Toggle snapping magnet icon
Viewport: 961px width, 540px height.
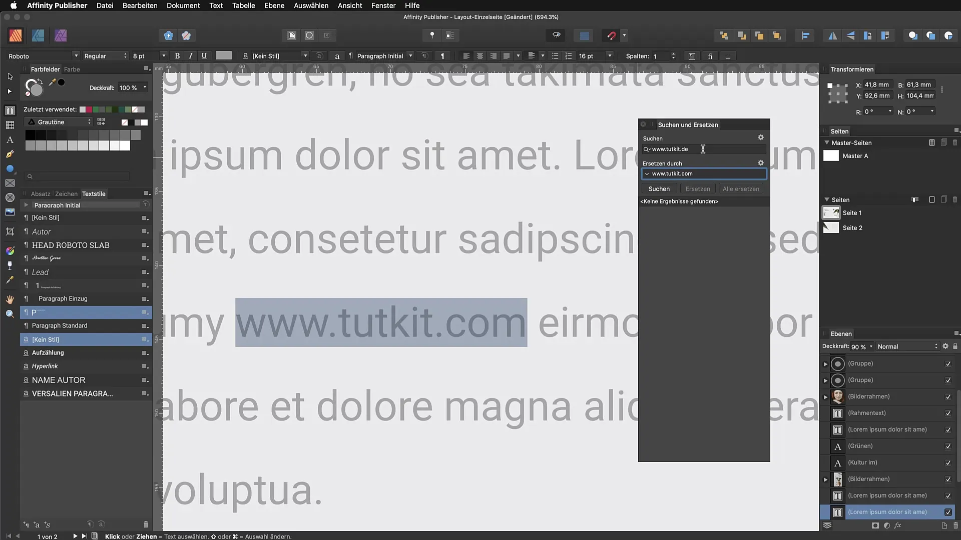tap(611, 35)
